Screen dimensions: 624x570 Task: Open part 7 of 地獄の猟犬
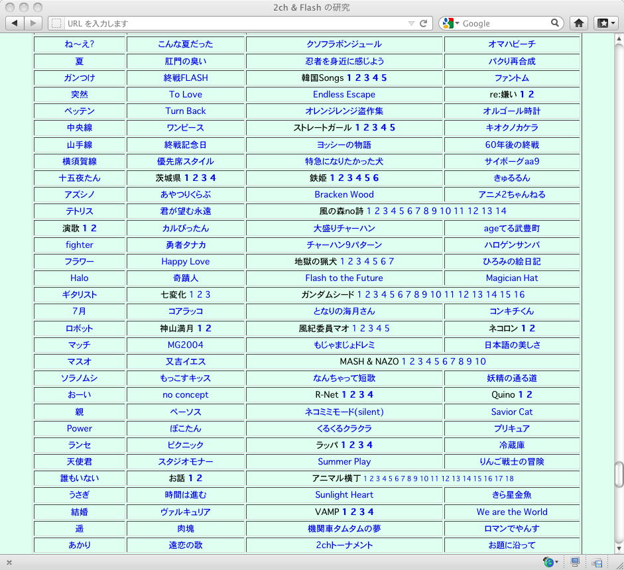391,261
